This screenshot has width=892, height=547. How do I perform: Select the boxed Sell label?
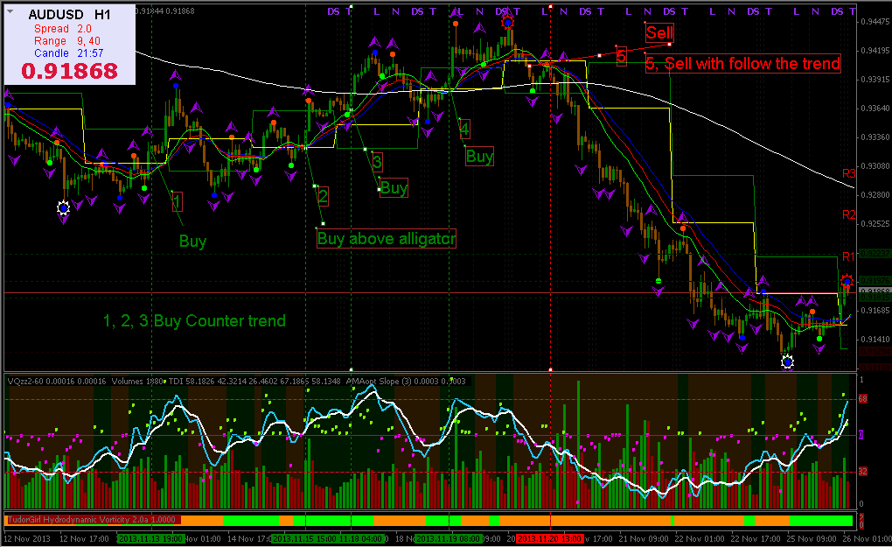[659, 33]
